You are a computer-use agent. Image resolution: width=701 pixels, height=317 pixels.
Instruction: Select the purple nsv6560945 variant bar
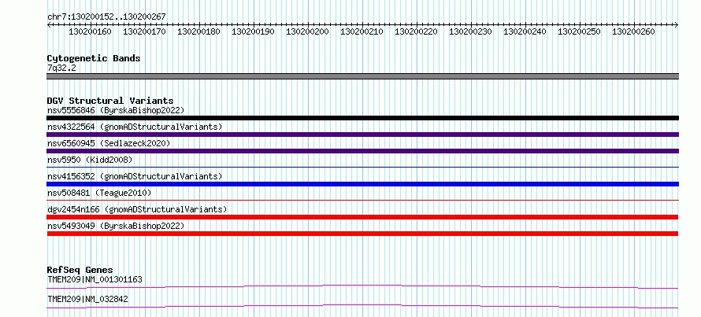(362, 151)
